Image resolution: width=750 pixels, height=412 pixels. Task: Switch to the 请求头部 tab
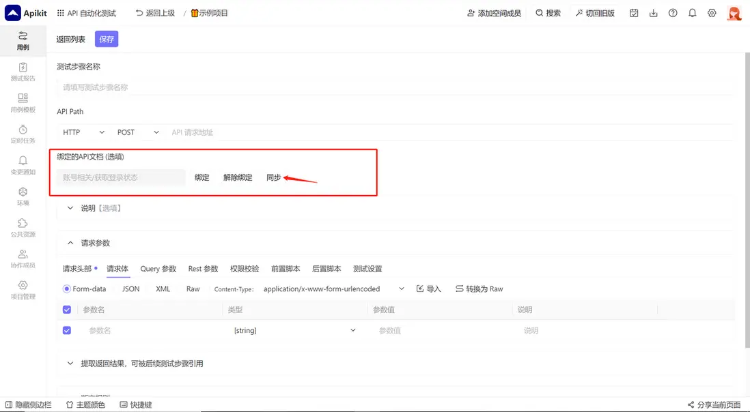tap(77, 269)
